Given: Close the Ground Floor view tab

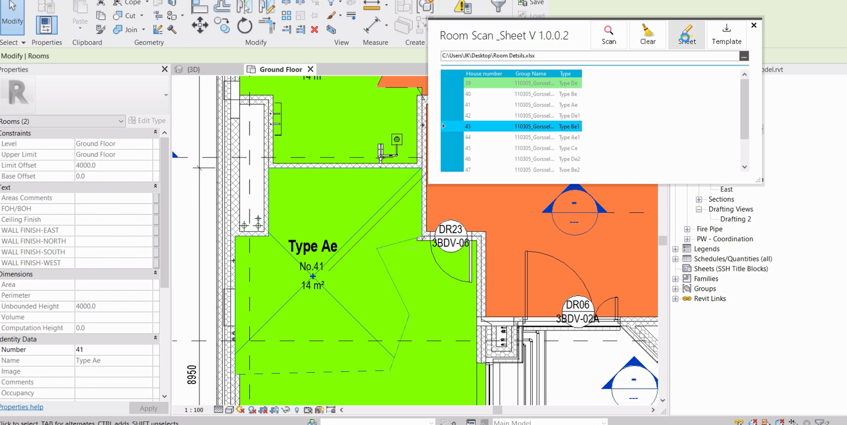Looking at the screenshot, I should coord(310,69).
